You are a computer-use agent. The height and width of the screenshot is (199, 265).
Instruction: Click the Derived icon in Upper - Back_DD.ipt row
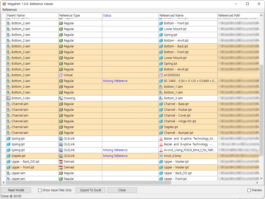(x=61, y=162)
